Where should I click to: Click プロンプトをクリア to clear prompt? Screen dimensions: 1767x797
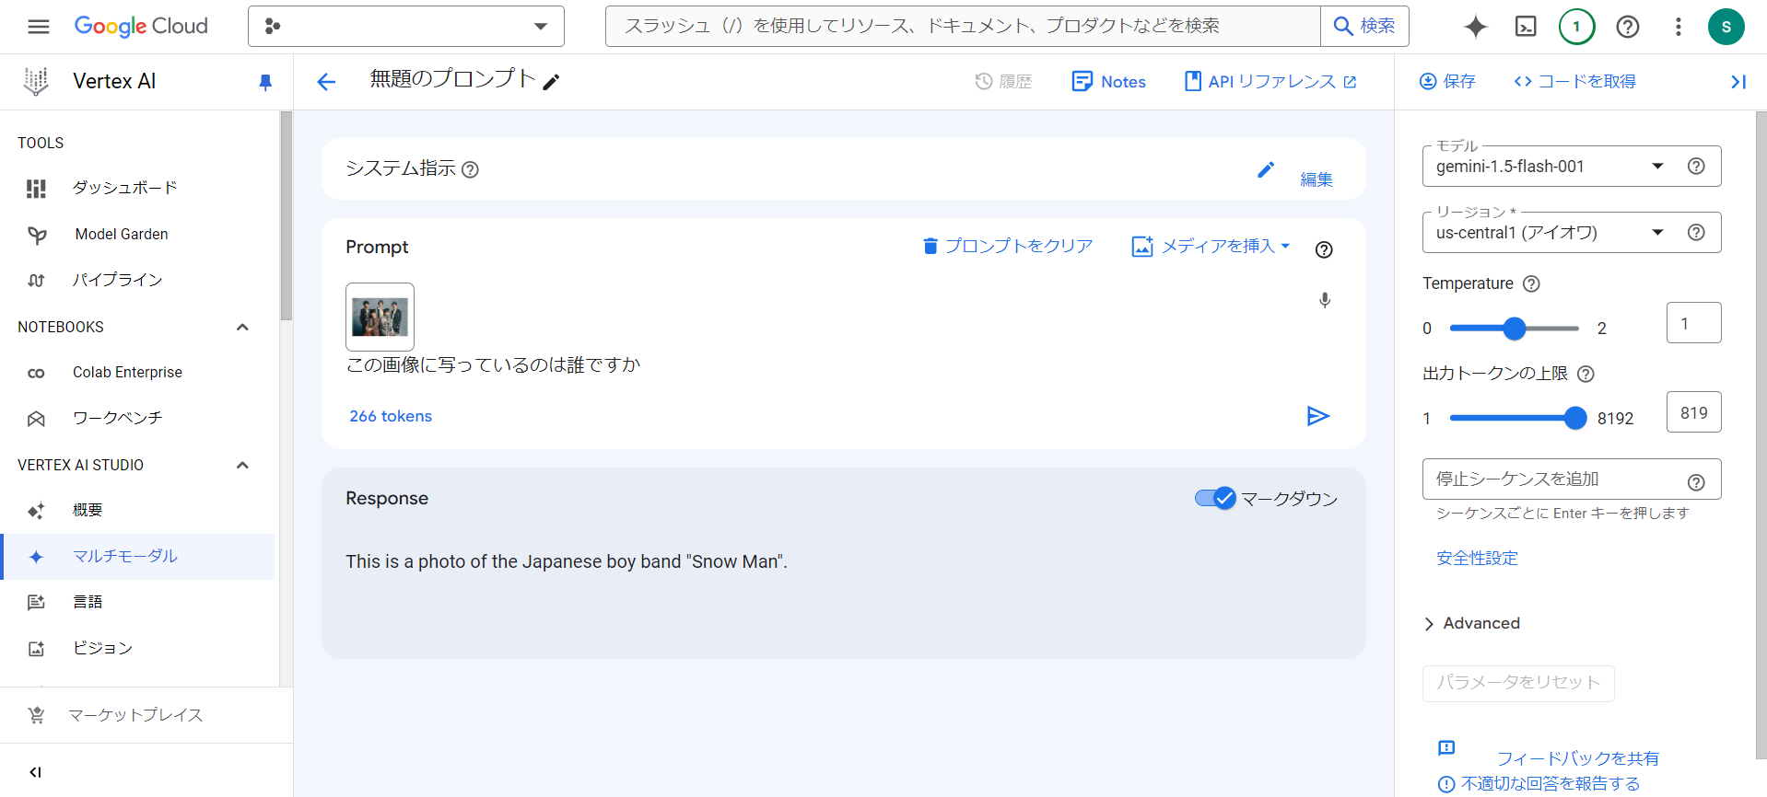click(x=1008, y=246)
